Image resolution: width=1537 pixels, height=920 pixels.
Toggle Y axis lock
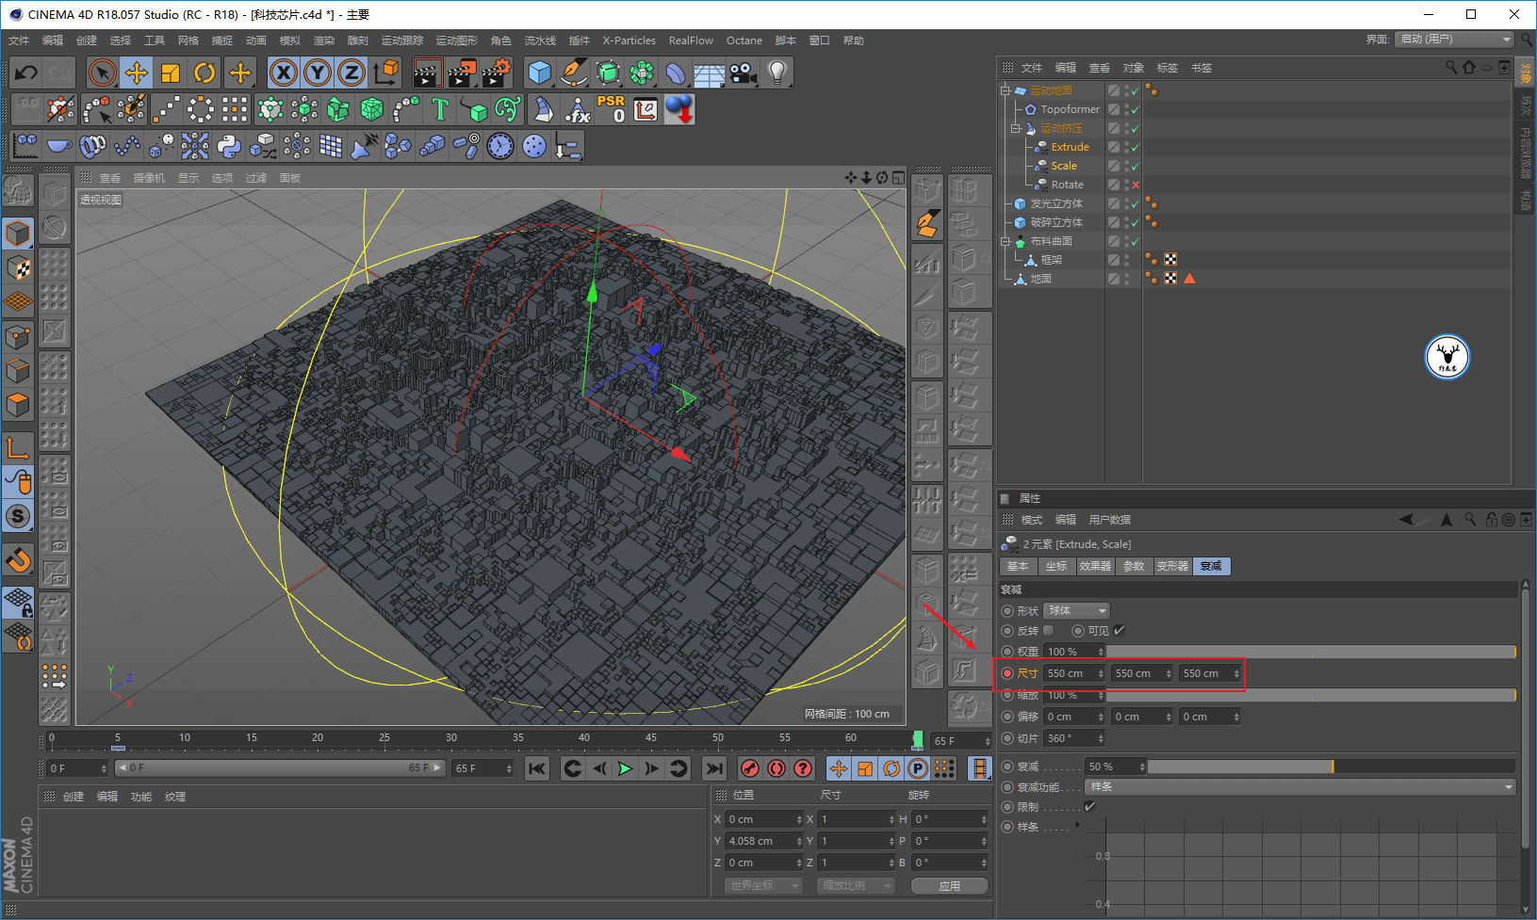(318, 73)
